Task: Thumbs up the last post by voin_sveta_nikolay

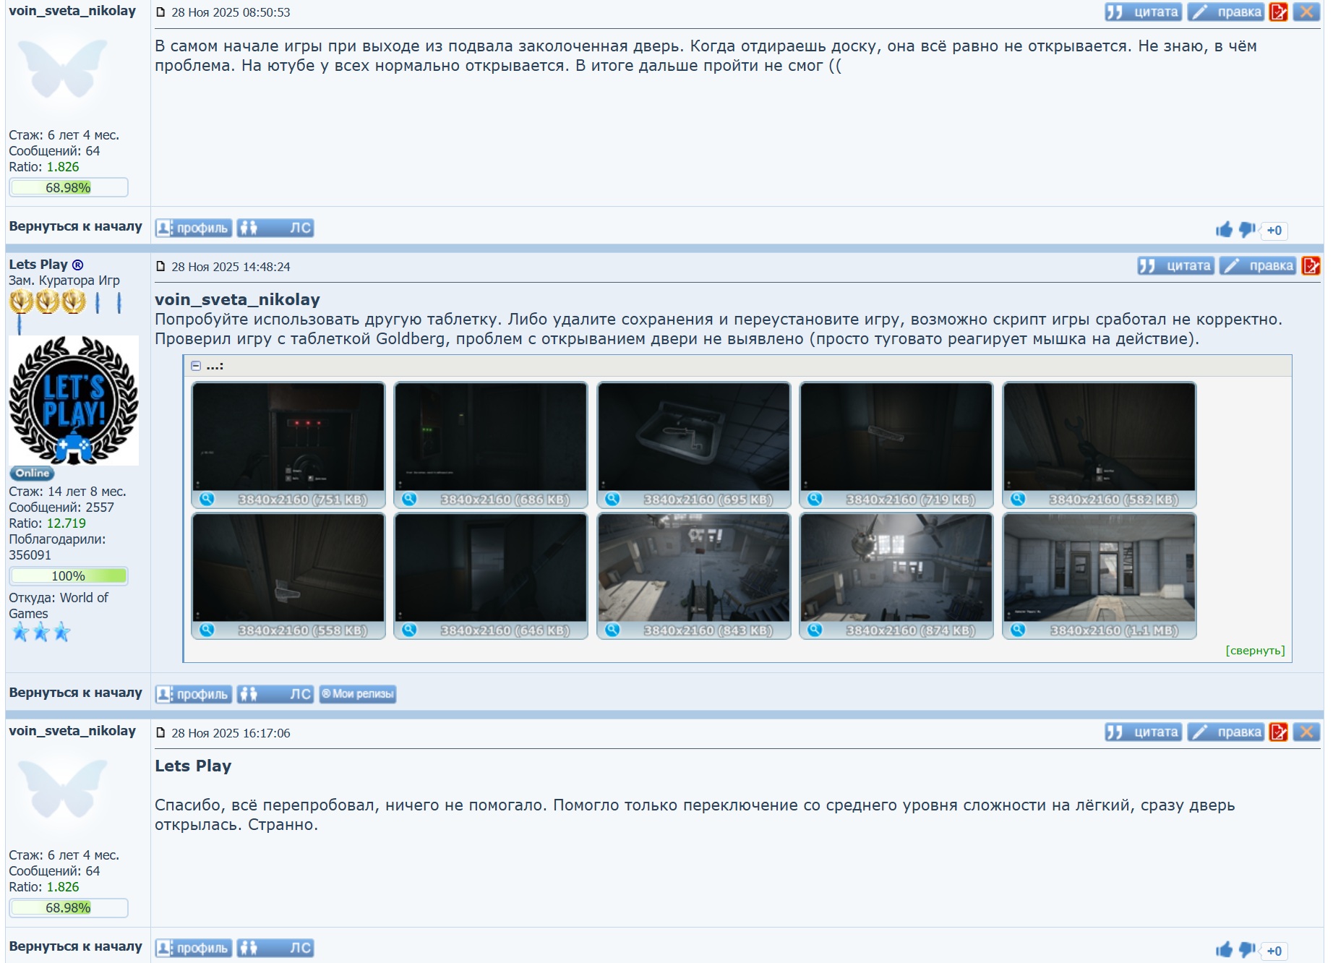Action: point(1223,950)
